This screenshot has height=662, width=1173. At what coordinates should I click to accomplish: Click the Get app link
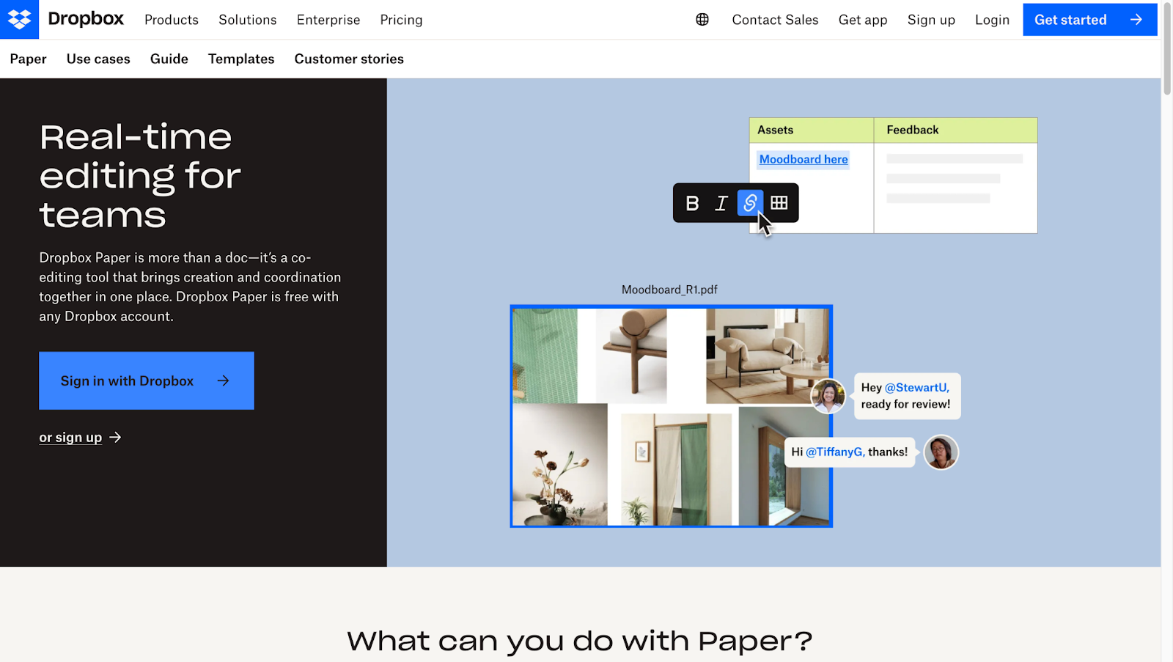[863, 20]
